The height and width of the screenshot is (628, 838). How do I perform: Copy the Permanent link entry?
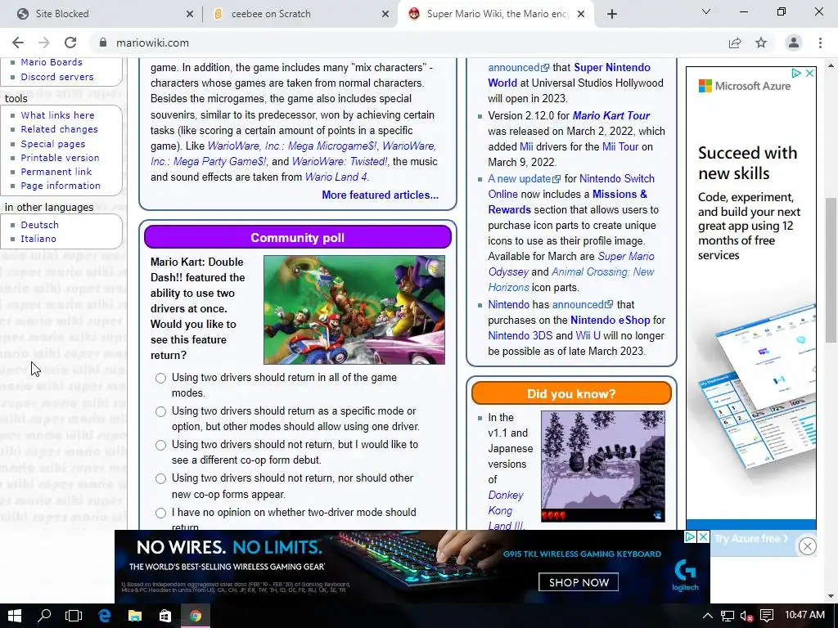click(x=56, y=172)
